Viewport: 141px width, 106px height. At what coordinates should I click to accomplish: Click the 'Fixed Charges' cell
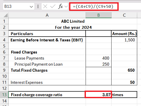coord(47,52)
